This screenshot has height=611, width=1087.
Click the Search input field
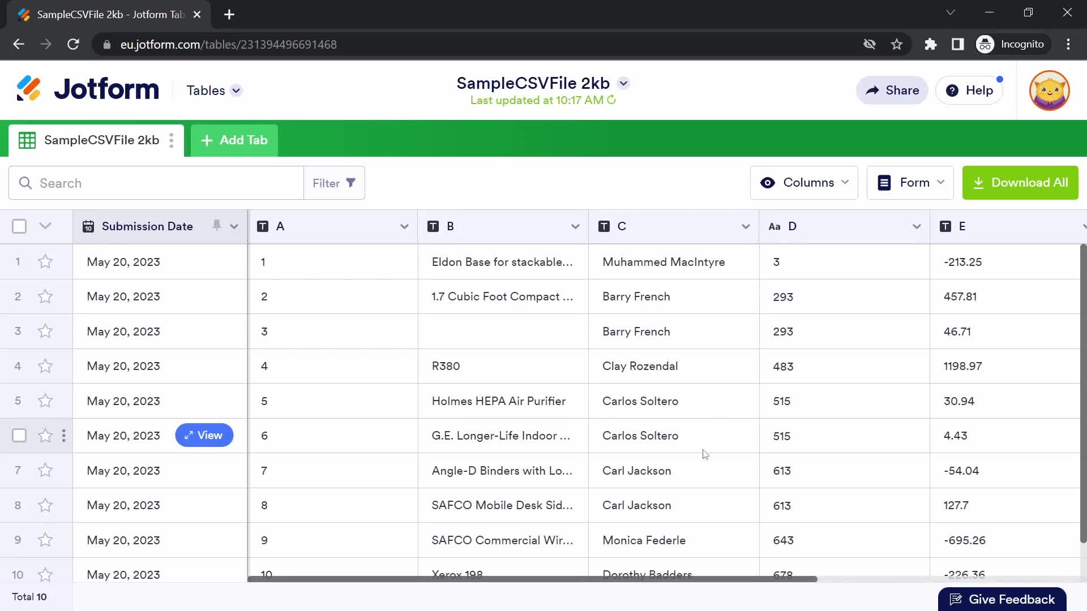[156, 183]
